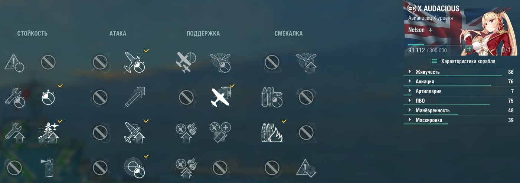This screenshot has height=183, width=520.
Task: Click the ПОДДЕРЖКА skill category header
Action: coord(203,34)
